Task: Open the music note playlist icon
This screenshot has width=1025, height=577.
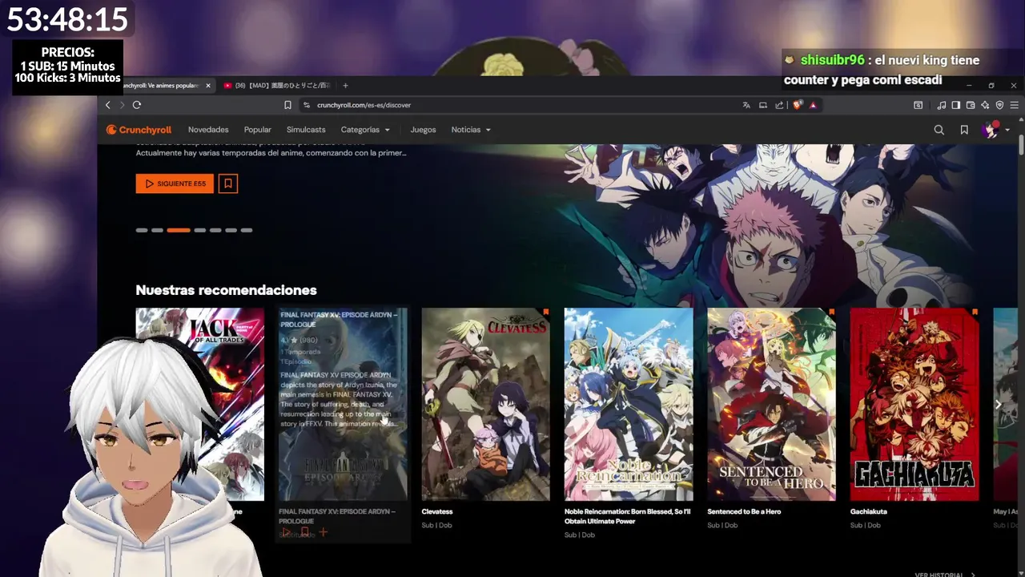Action: pyautogui.click(x=942, y=105)
